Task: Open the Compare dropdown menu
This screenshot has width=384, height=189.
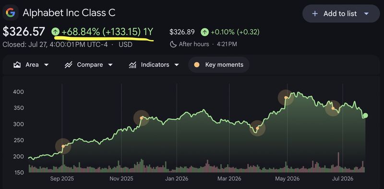Action: [x=89, y=65]
